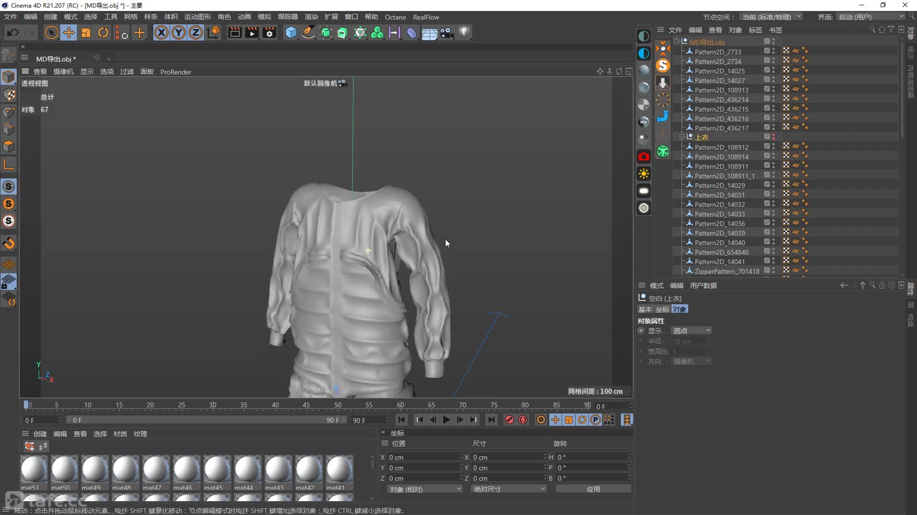
Task: Activate the Move tool
Action: (x=69, y=32)
